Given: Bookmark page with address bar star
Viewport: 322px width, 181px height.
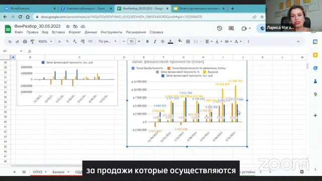Looking at the screenshot, I should [262, 17].
